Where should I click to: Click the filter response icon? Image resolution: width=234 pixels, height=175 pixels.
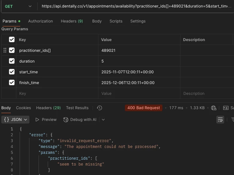[232, 120]
